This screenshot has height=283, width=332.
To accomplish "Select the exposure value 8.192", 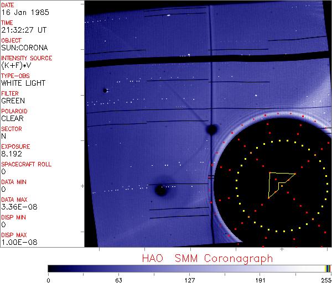I will coord(12,154).
